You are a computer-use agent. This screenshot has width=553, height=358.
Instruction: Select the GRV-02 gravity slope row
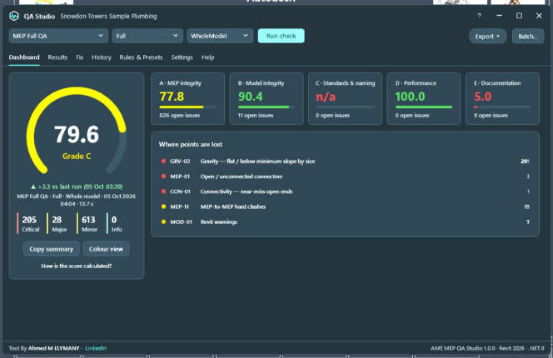[x=345, y=161]
